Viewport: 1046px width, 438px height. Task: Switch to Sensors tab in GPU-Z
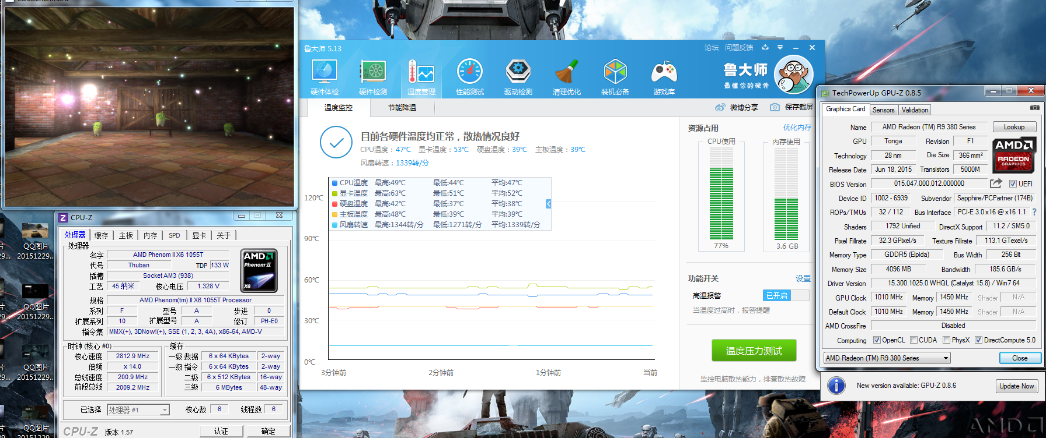click(883, 110)
